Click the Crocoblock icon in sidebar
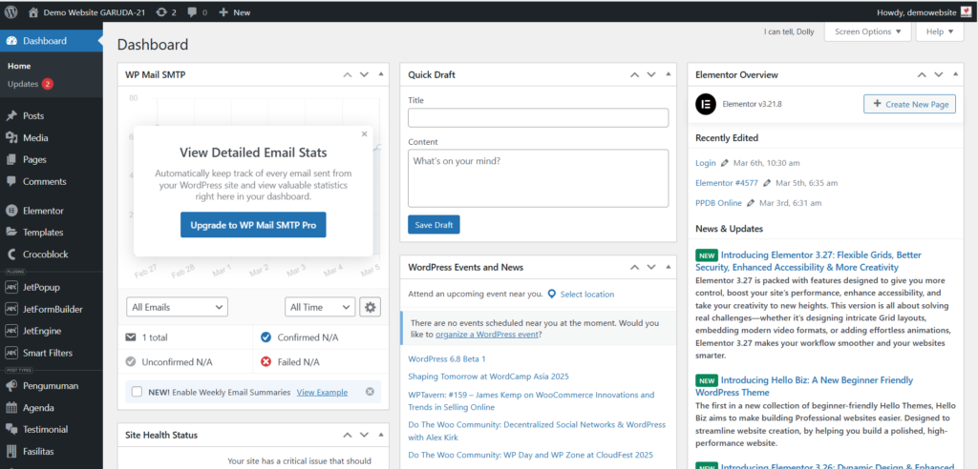 [x=11, y=255]
